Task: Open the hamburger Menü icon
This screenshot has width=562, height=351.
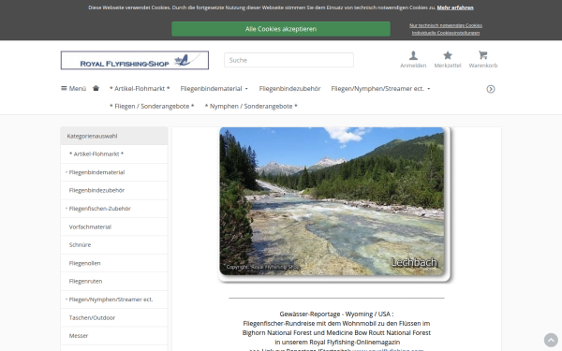Action: [x=73, y=89]
